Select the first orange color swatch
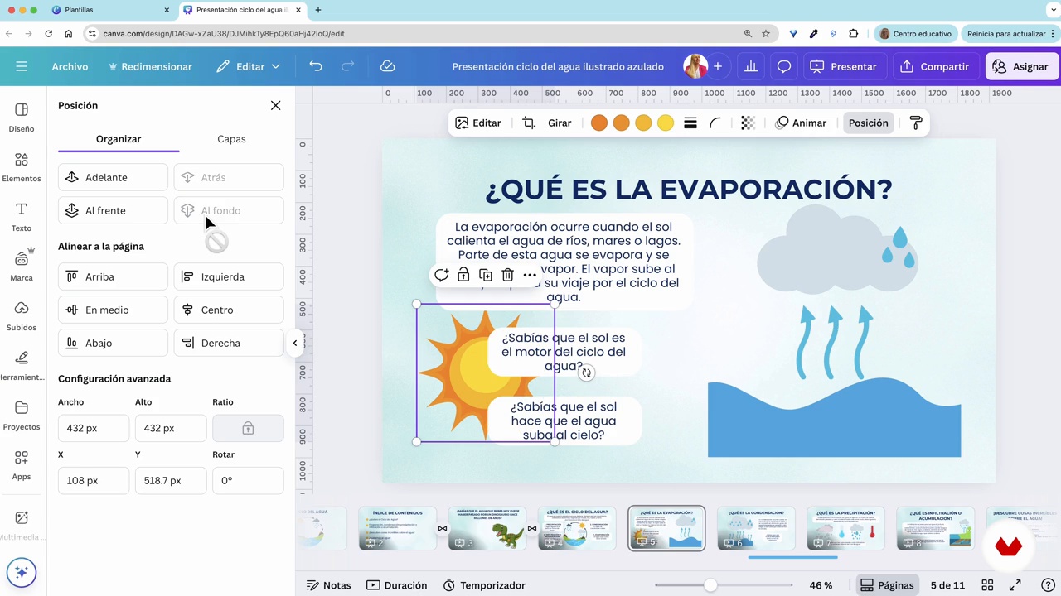The image size is (1061, 596). pyautogui.click(x=598, y=123)
